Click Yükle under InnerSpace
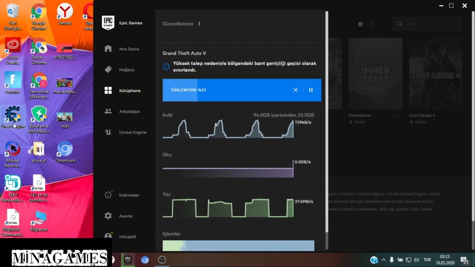The width and height of the screenshot is (475, 267). coord(357,122)
